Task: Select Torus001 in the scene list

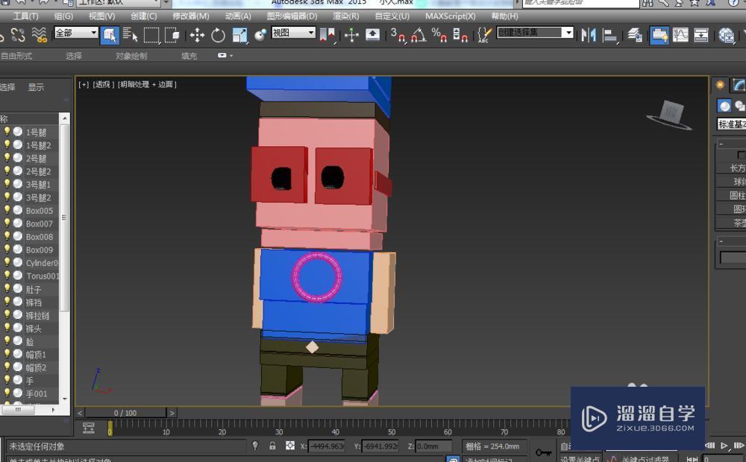Action: [x=42, y=276]
